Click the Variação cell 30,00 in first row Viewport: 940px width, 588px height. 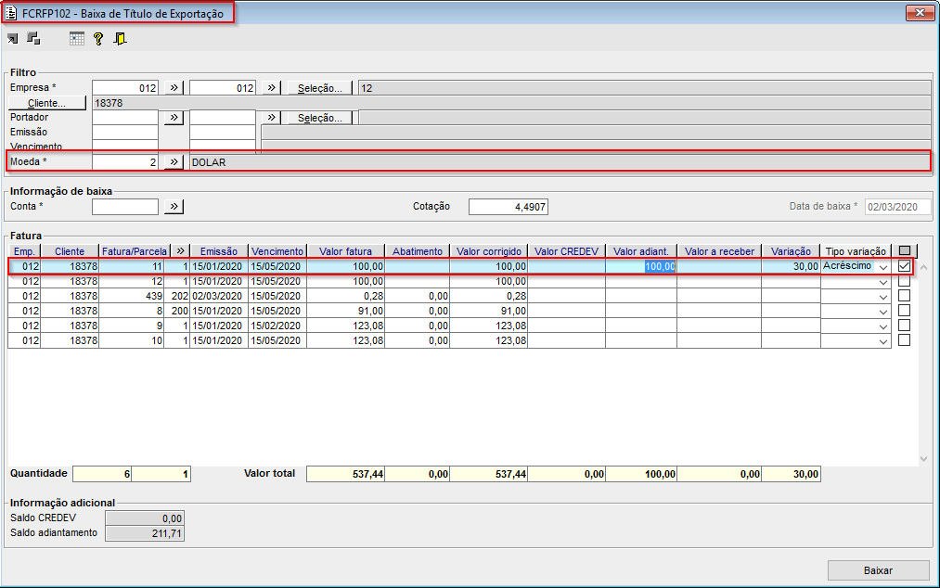791,267
